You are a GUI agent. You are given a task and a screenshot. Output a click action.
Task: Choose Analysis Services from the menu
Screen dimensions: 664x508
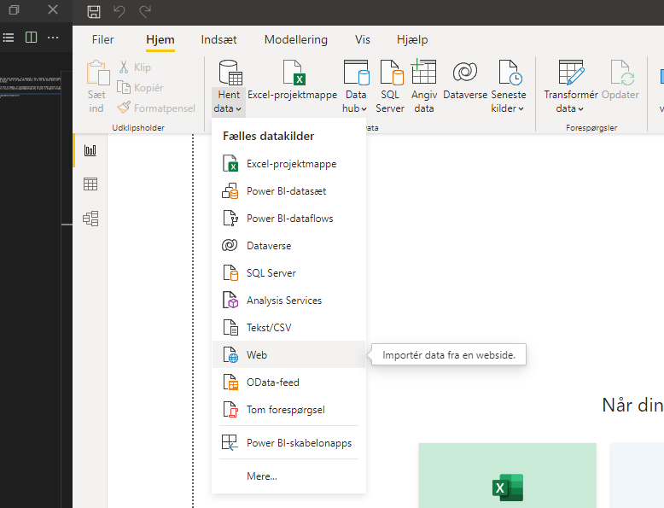(288, 301)
